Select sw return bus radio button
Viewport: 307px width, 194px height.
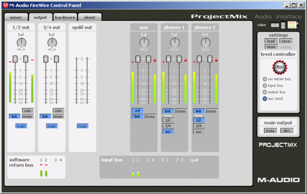pyautogui.click(x=265, y=79)
